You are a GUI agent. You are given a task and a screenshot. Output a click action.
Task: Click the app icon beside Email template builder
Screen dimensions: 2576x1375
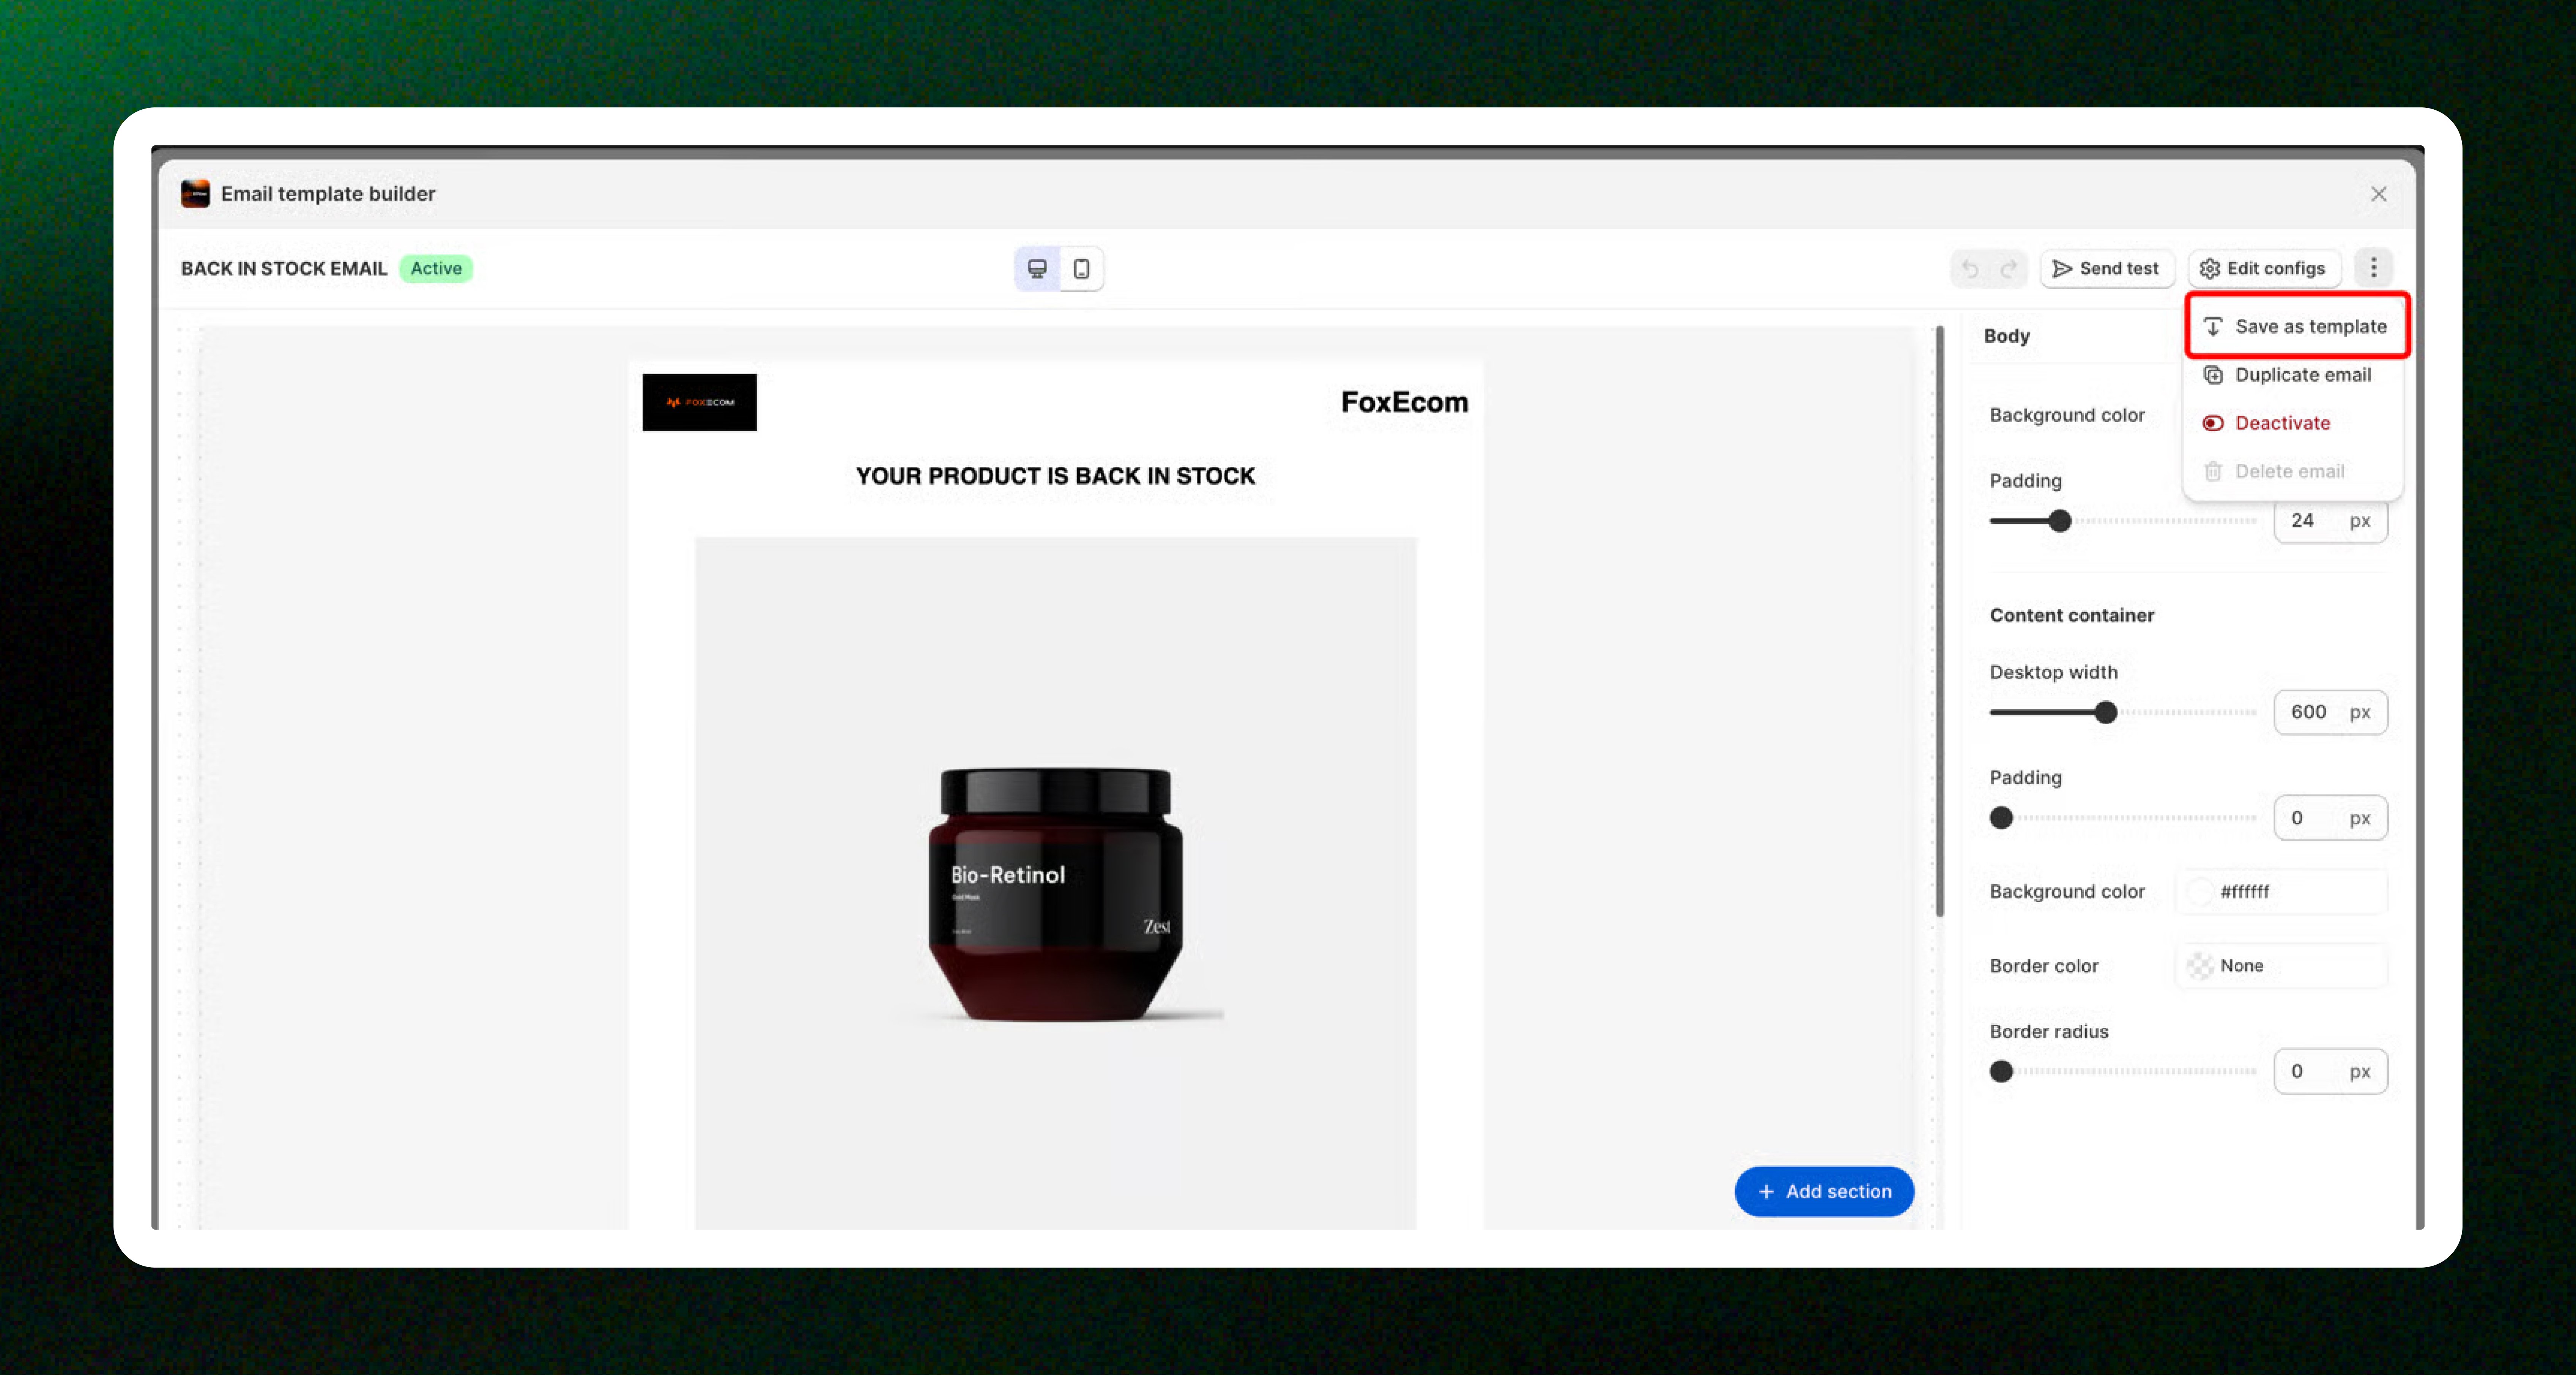pyautogui.click(x=195, y=193)
